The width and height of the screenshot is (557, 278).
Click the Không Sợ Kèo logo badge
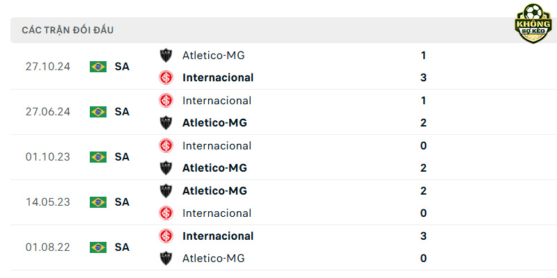(533, 24)
